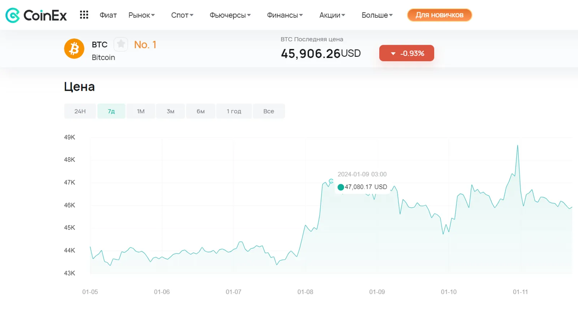The width and height of the screenshot is (578, 313).
Task: Click the 43K price axis label
Action: (70, 273)
